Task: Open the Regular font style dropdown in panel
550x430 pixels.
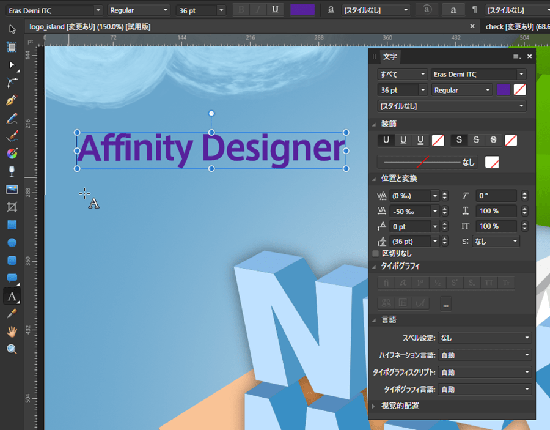Action: [462, 90]
